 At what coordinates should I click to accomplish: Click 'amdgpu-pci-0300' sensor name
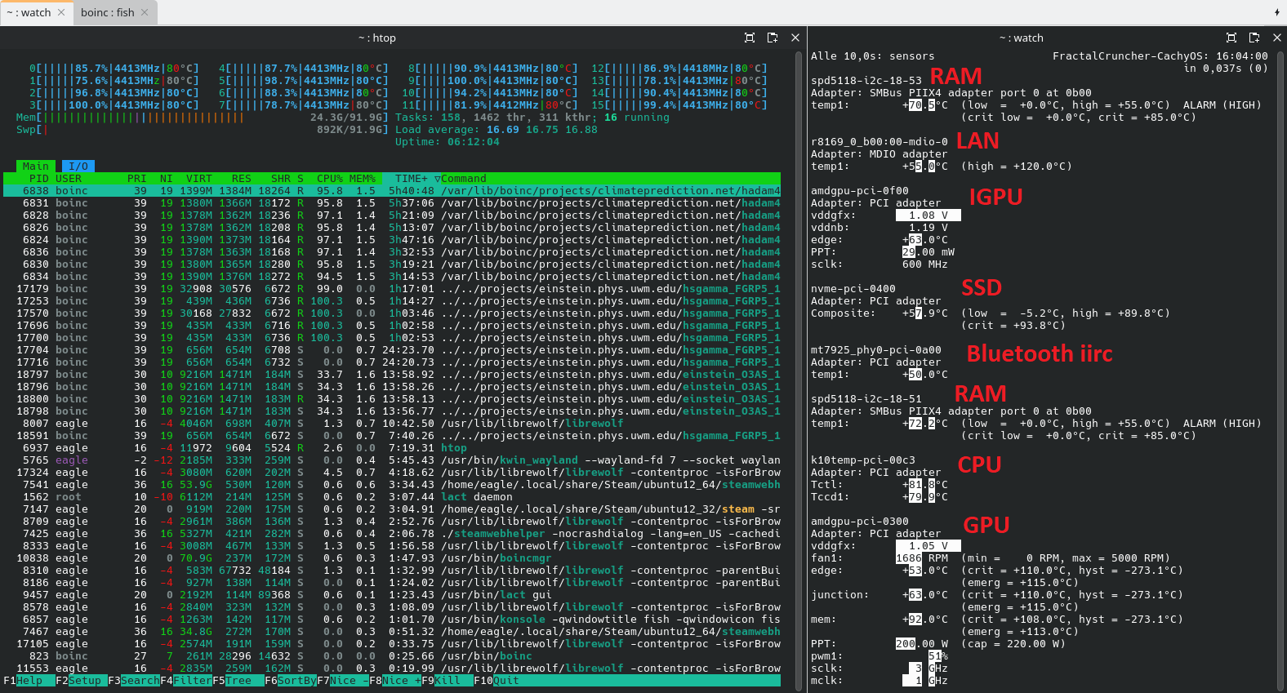(860, 522)
